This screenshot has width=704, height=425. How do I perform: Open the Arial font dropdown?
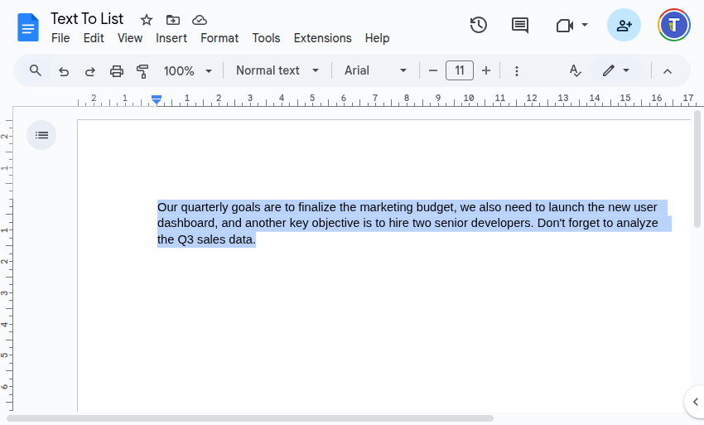pos(375,70)
